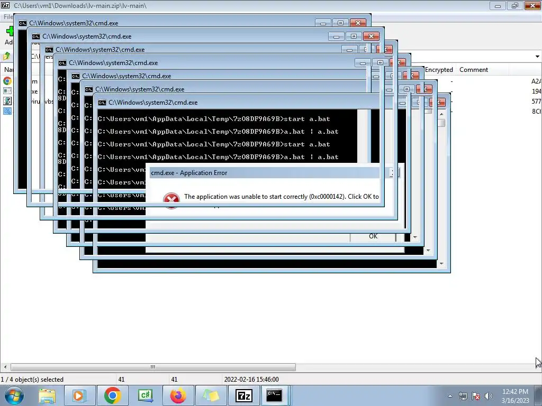
Task: Select the batch file gear icon in 7-Zip
Action: pyautogui.click(x=7, y=111)
